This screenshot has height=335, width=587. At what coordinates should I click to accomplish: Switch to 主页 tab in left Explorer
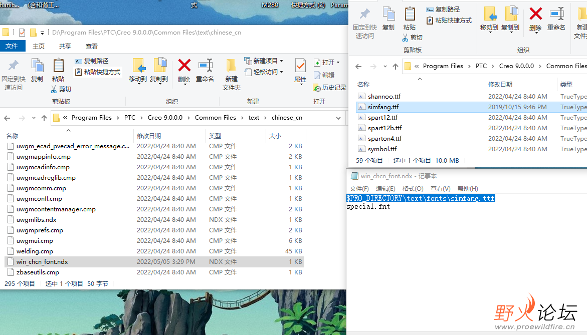click(x=38, y=47)
